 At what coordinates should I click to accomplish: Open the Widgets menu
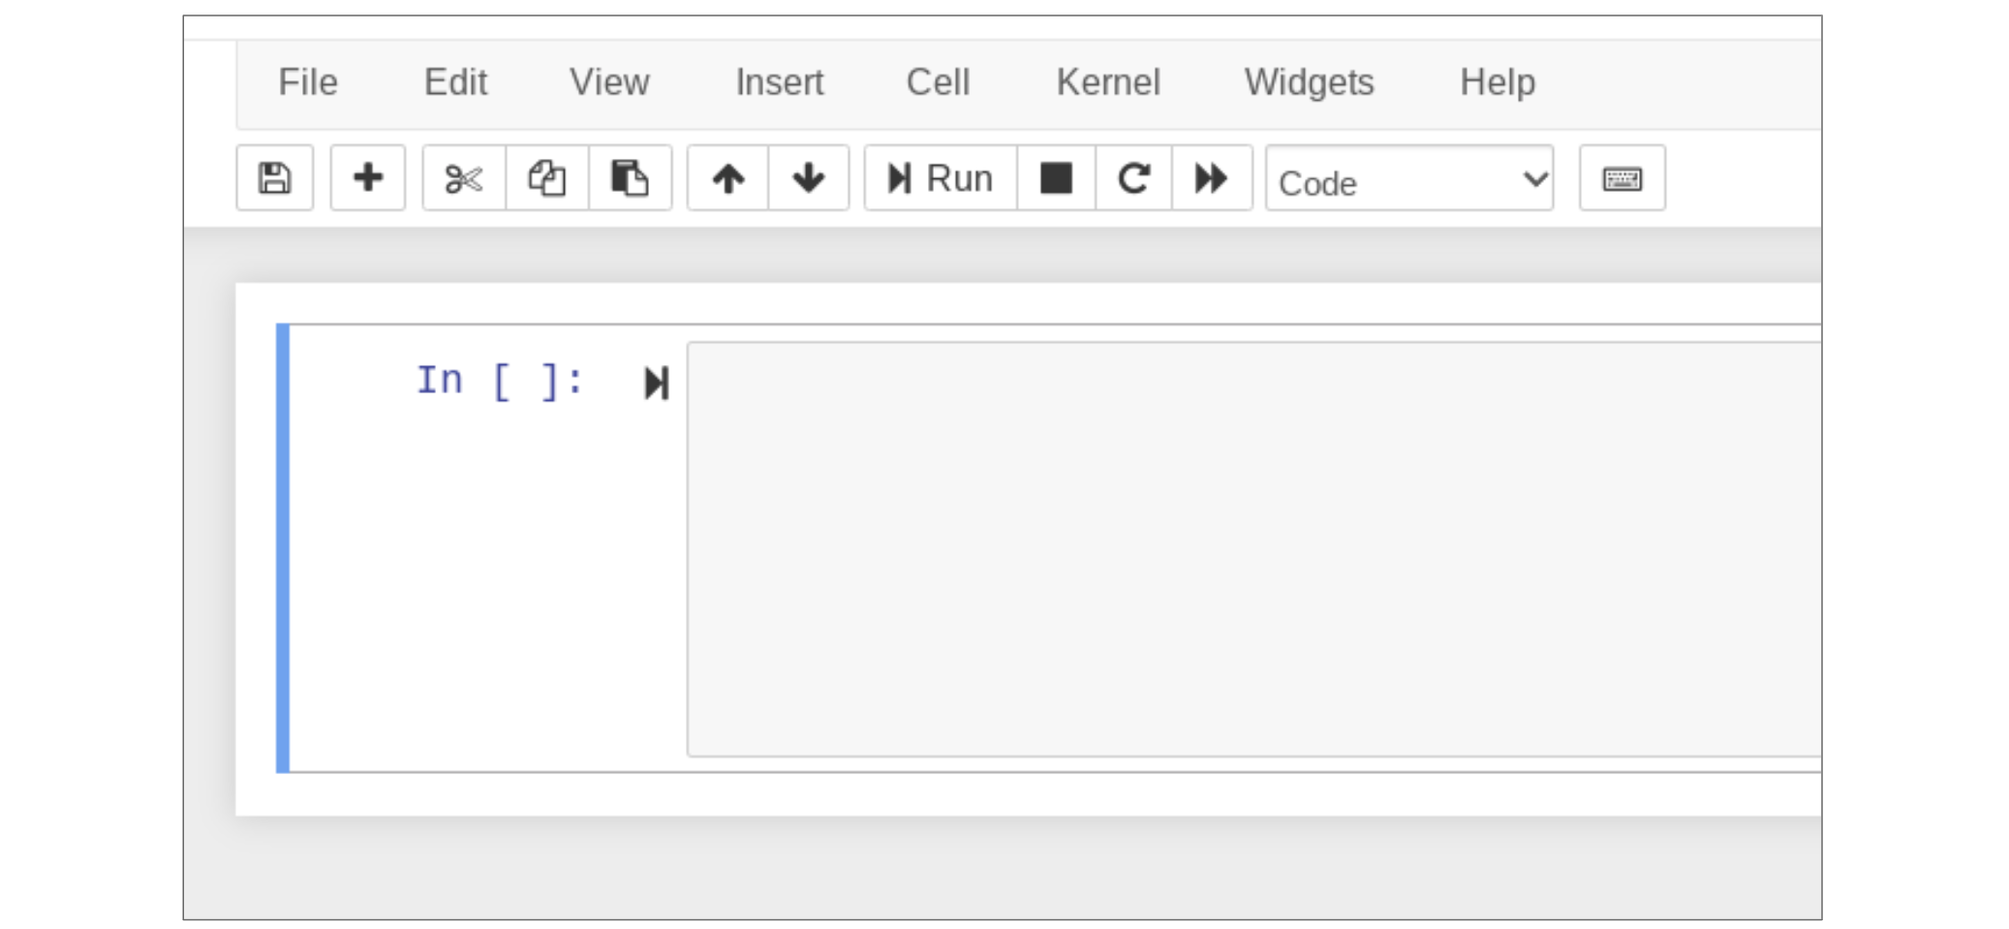pyautogui.click(x=1309, y=82)
